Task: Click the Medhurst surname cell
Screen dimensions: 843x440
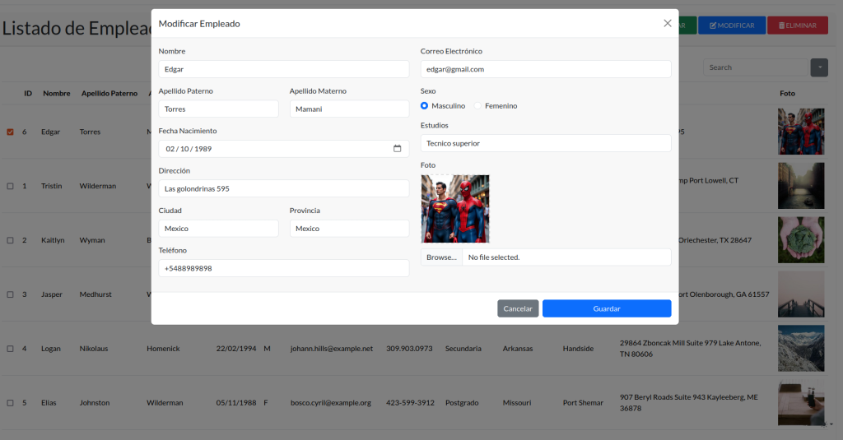Action: coord(95,294)
